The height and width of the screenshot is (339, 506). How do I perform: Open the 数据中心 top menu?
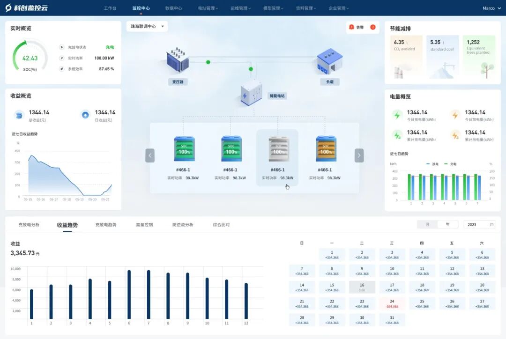[174, 8]
